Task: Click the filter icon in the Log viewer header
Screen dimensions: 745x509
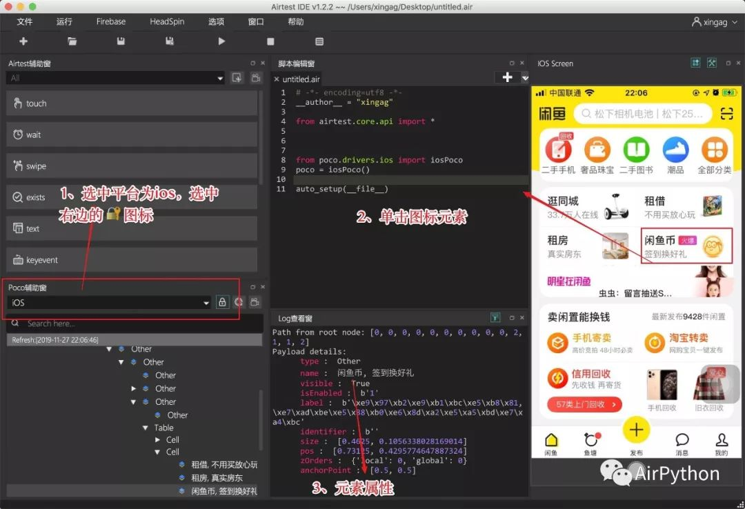Action: [495, 317]
